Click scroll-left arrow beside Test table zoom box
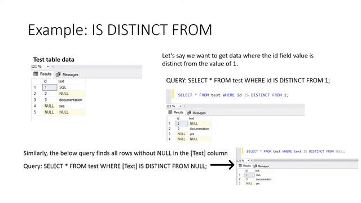The height and width of the screenshot is (203, 361). [x=52, y=67]
